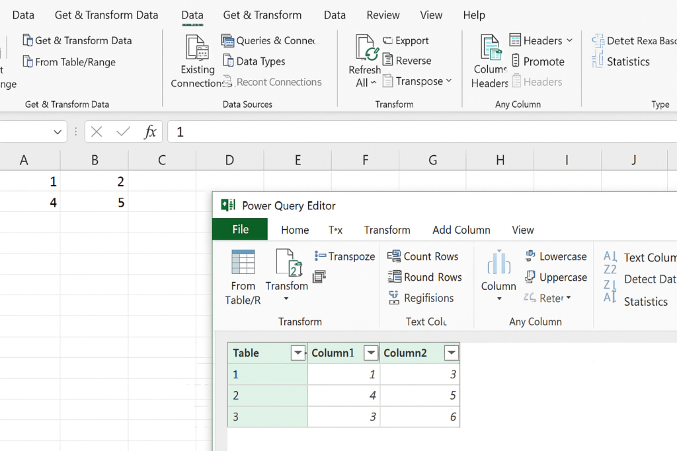Click Statistics in Excel ribbon Type group
This screenshot has height=451, width=677.
click(x=621, y=61)
